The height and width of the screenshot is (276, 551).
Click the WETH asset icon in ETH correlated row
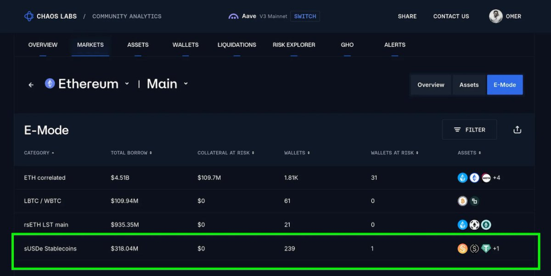[486, 178]
